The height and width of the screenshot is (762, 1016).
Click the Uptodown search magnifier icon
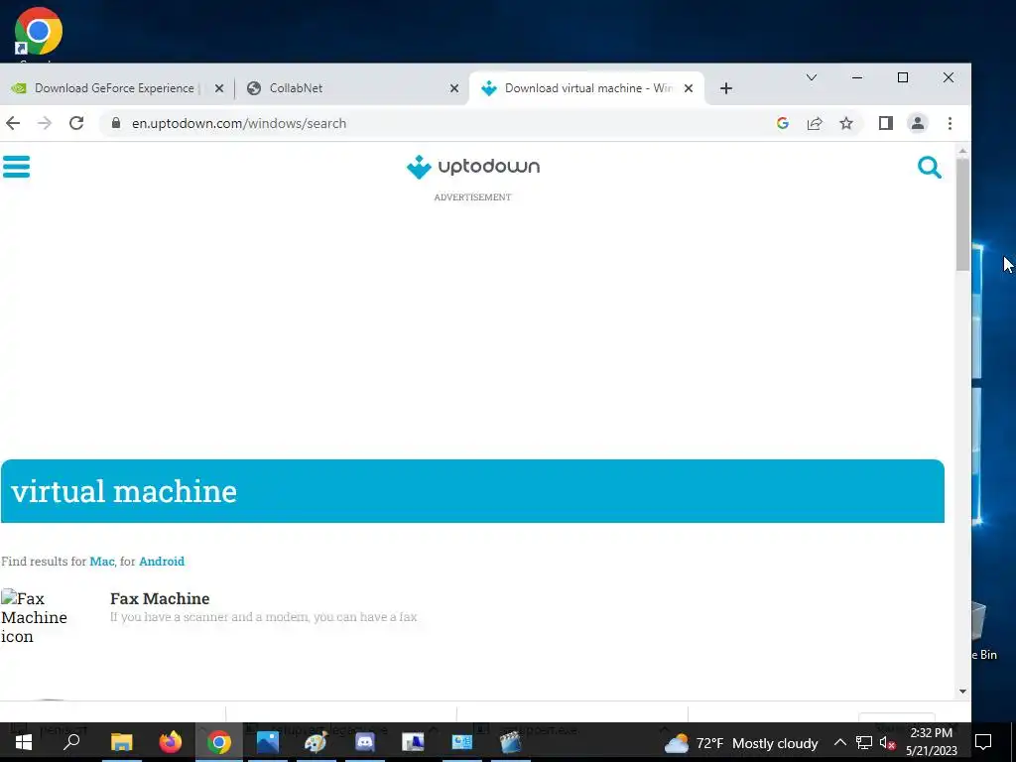pos(929,167)
